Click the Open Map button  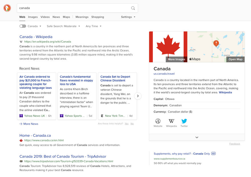235,59
